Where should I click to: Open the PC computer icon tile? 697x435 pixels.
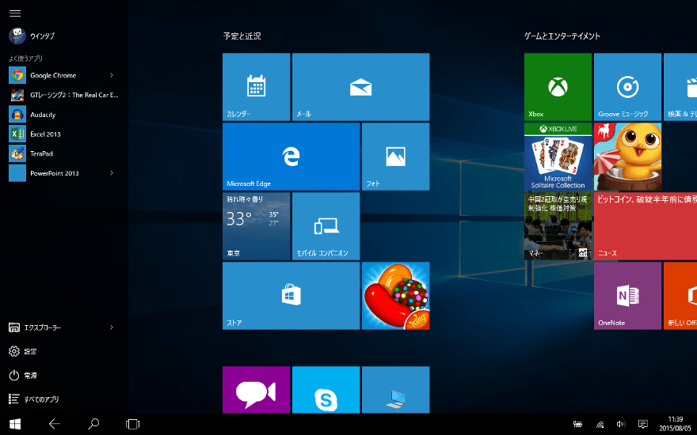395,390
